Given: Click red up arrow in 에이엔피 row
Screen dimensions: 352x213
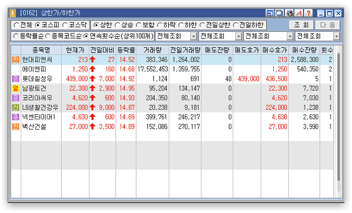Looking at the screenshot, I should (92, 69).
